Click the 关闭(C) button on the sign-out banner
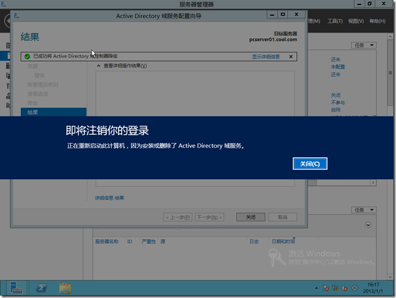 click(x=310, y=164)
